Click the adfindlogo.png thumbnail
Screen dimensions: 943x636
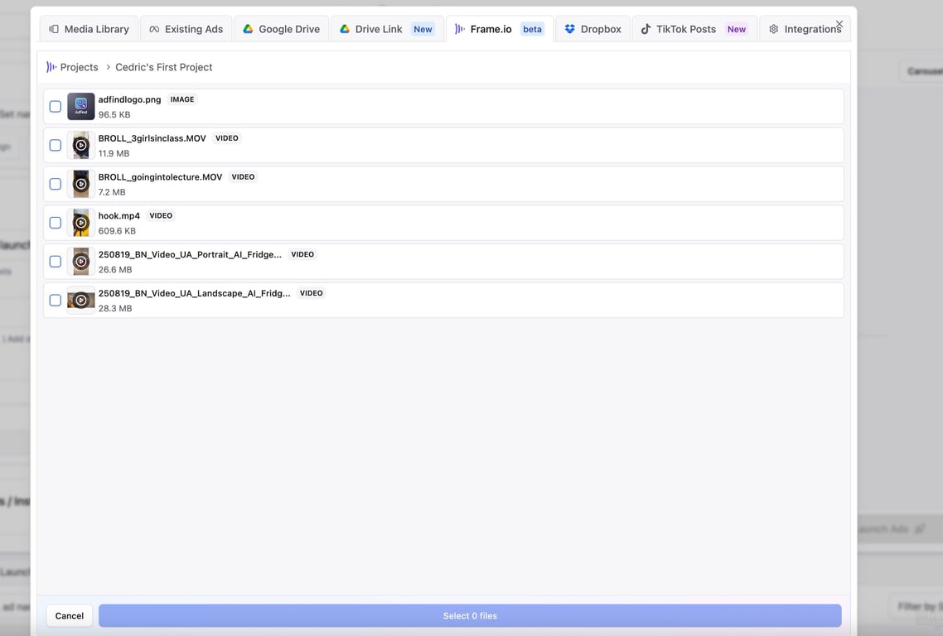81,106
